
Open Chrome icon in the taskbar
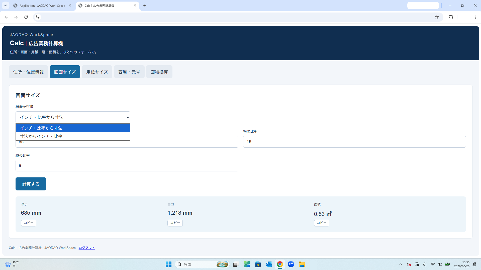click(x=280, y=264)
